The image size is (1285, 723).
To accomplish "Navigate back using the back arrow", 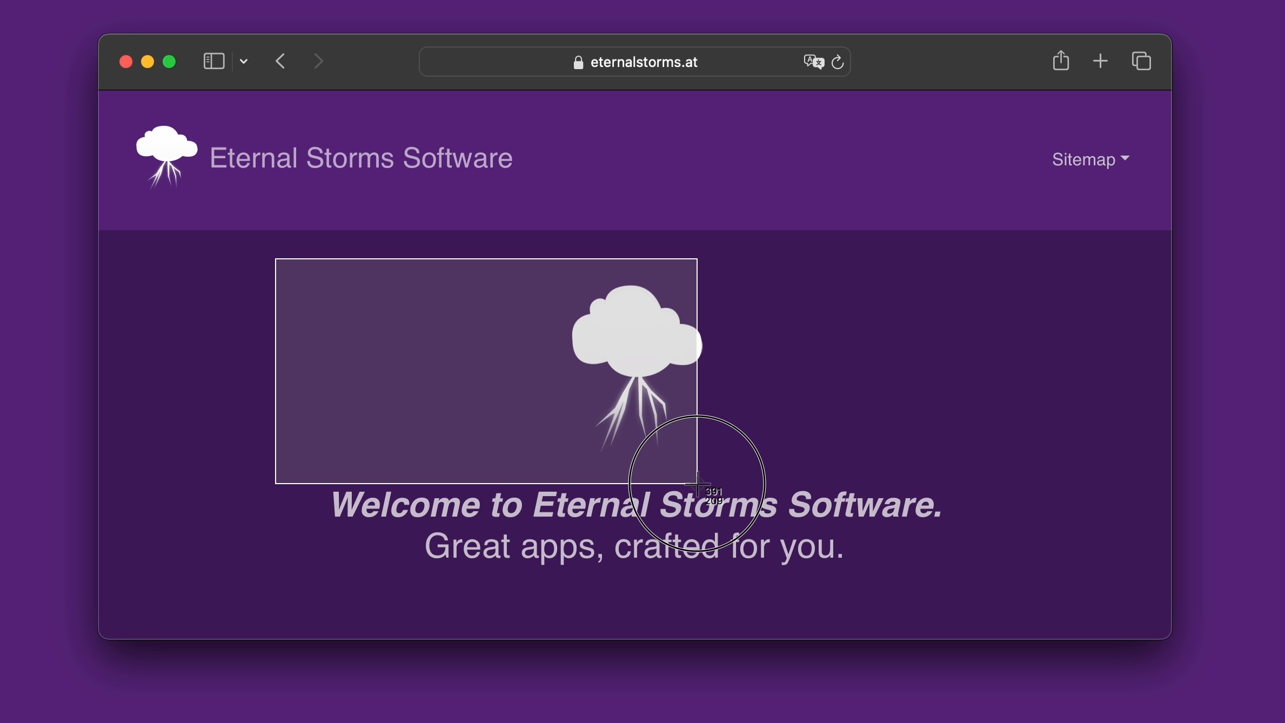I will tap(280, 61).
